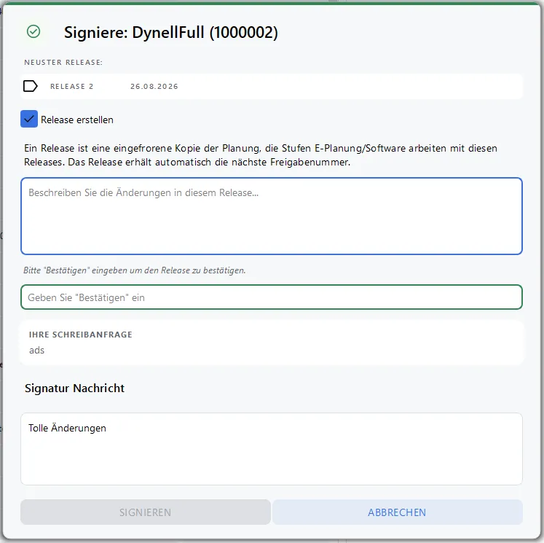
Task: Click the "IHRE SCHREIBANFRAGE" heading
Action: [81, 335]
